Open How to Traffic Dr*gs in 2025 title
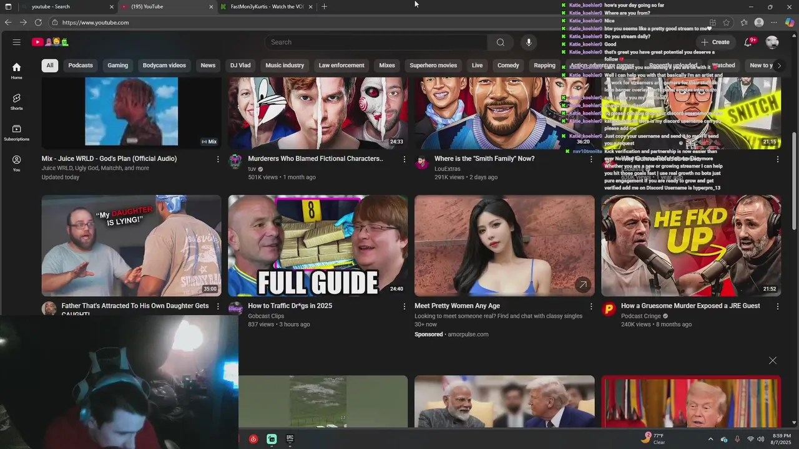Screen dimensions: 799x449 (x=290, y=306)
